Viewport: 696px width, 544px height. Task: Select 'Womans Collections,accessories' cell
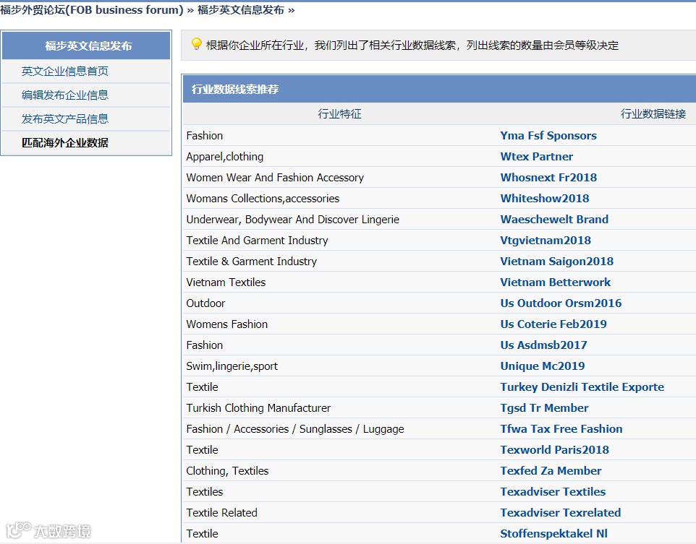pos(263,198)
